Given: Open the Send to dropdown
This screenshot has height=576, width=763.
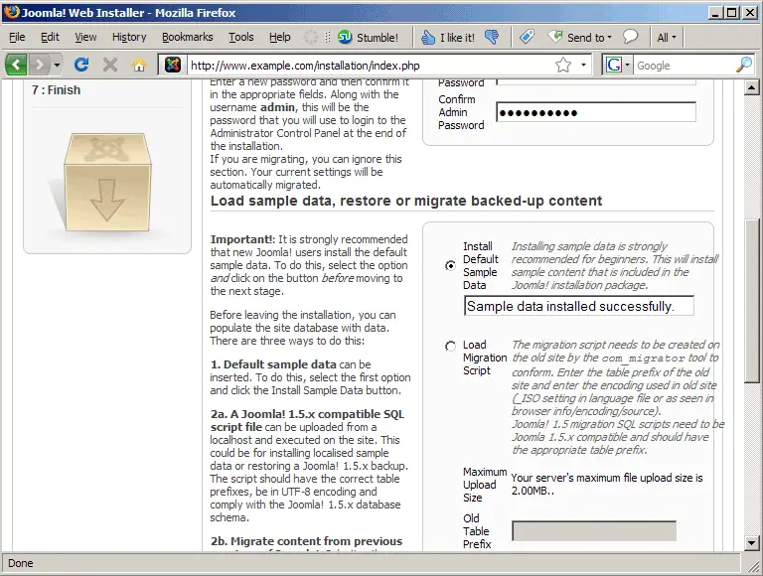Looking at the screenshot, I should coord(579,38).
